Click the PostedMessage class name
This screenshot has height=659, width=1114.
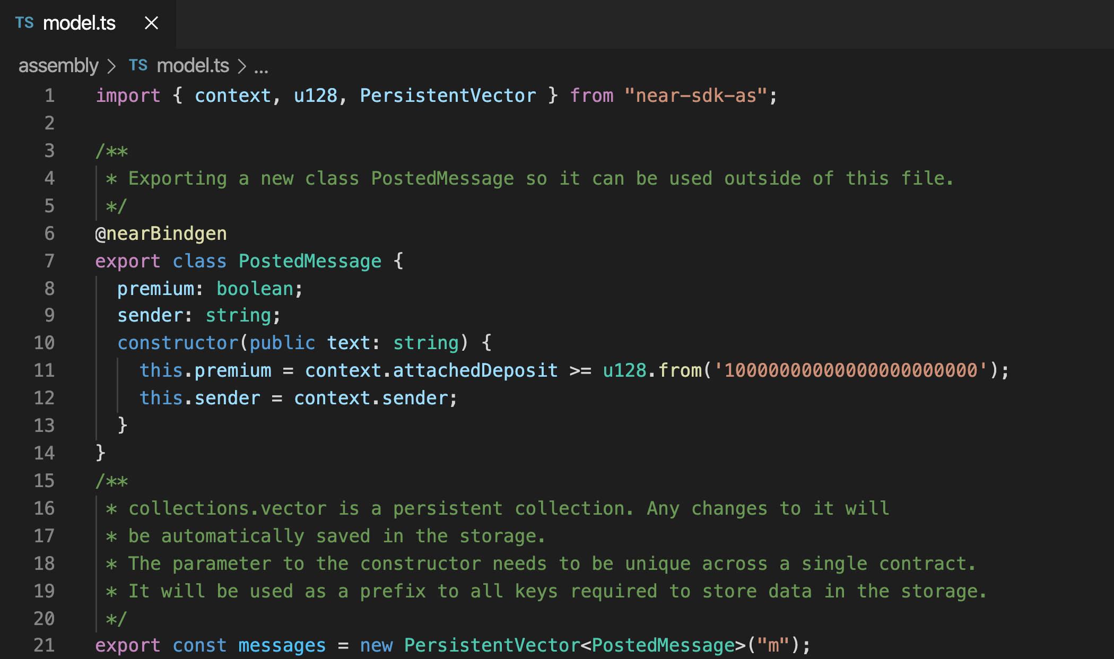point(310,261)
